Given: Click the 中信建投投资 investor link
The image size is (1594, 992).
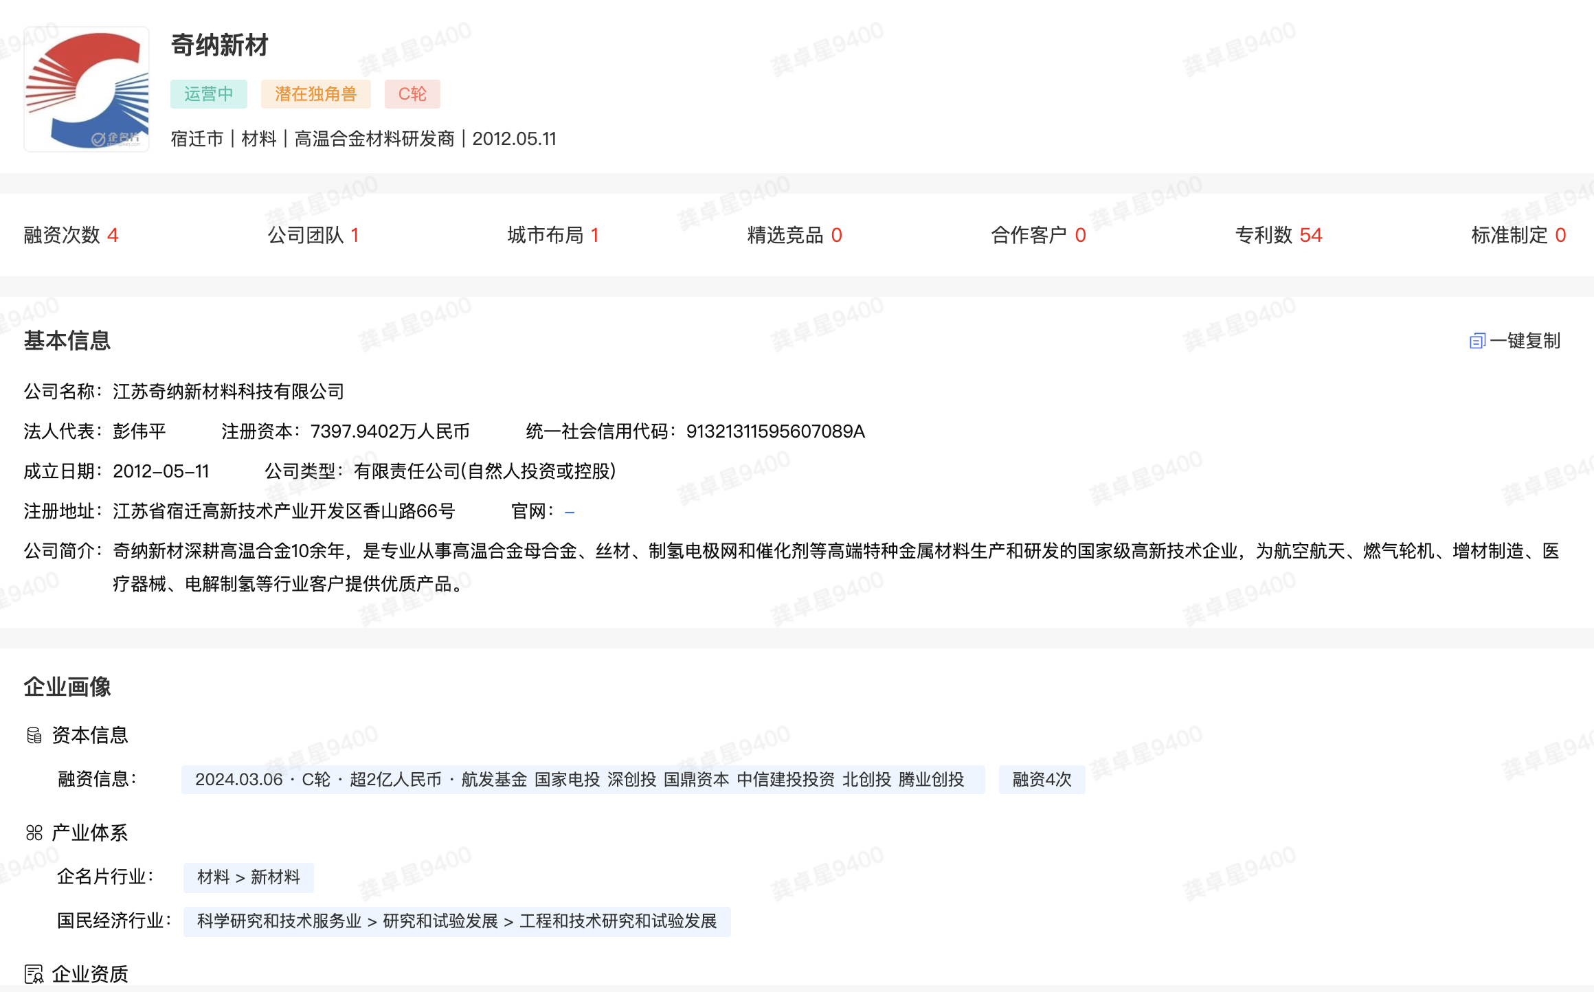Looking at the screenshot, I should (786, 780).
